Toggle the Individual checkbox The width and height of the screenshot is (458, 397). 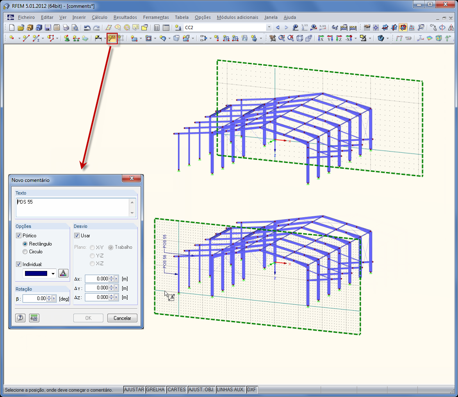(x=19, y=264)
